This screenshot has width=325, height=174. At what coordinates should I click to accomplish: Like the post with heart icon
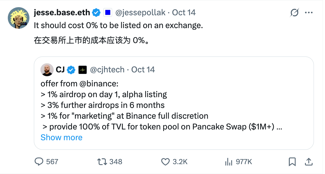coord(165,162)
